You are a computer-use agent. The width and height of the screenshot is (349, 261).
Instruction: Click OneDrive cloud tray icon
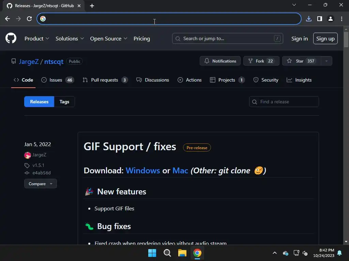click(285, 253)
